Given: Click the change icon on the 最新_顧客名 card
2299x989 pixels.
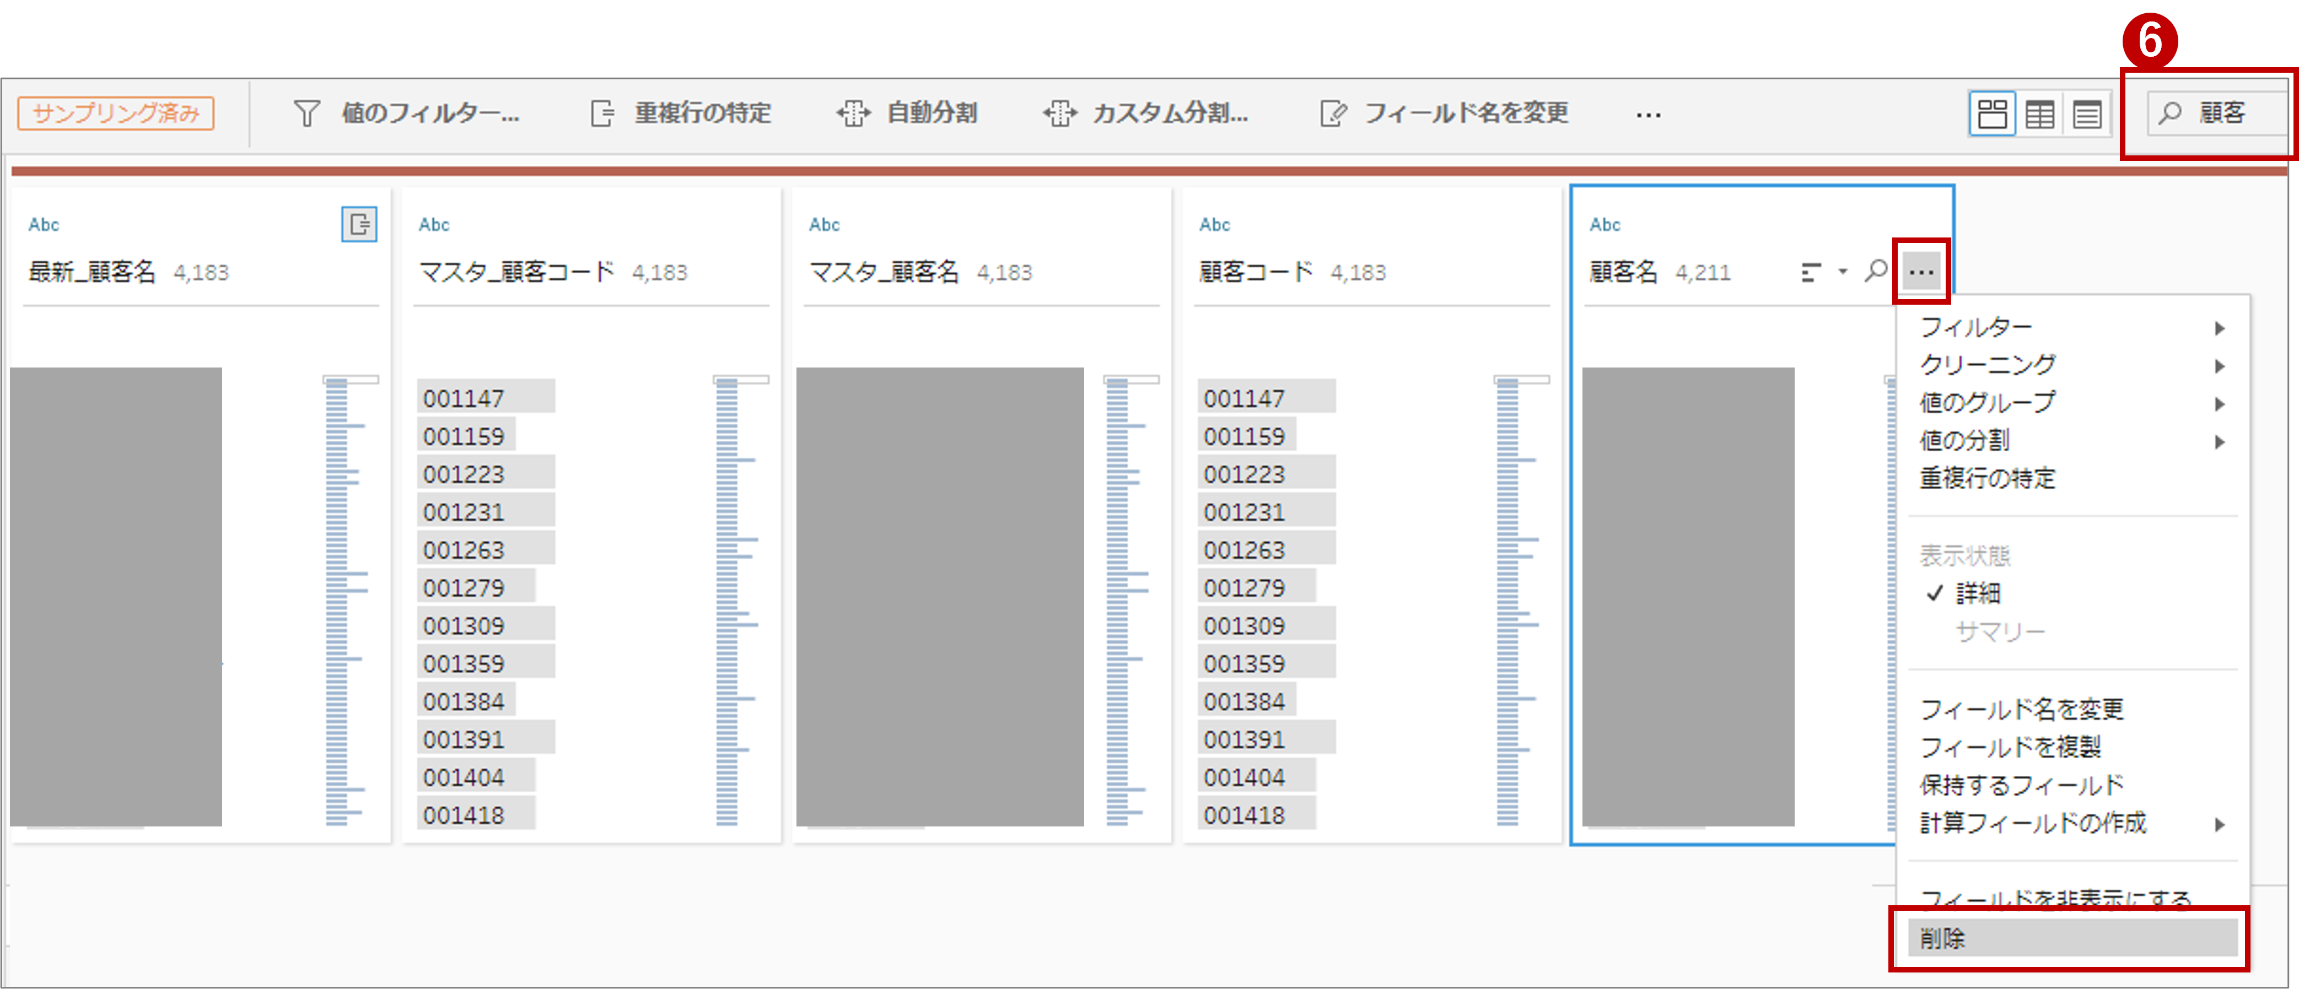Looking at the screenshot, I should click(x=360, y=224).
